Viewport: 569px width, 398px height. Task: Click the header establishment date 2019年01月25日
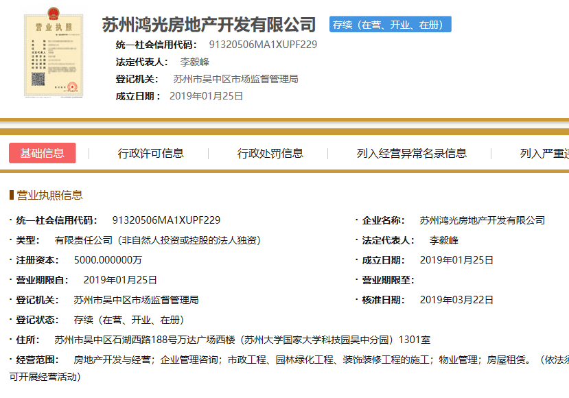206,96
